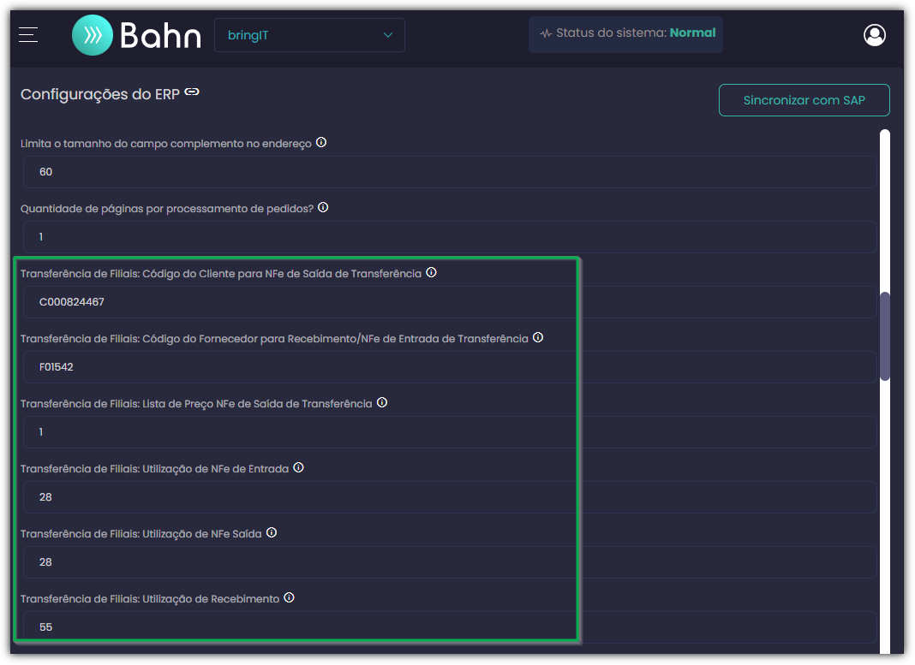
Task: Click label Quantidade de páginas por processamento
Action: coord(167,209)
